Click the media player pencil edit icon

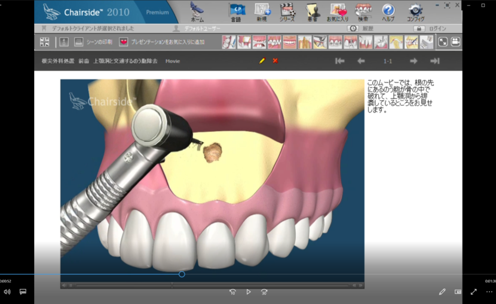(x=442, y=291)
